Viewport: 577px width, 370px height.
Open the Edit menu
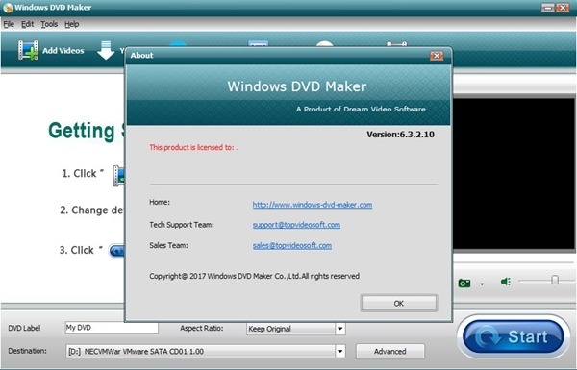(x=27, y=24)
